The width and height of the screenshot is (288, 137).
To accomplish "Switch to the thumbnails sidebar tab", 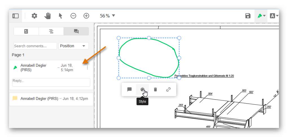I will [26, 32].
